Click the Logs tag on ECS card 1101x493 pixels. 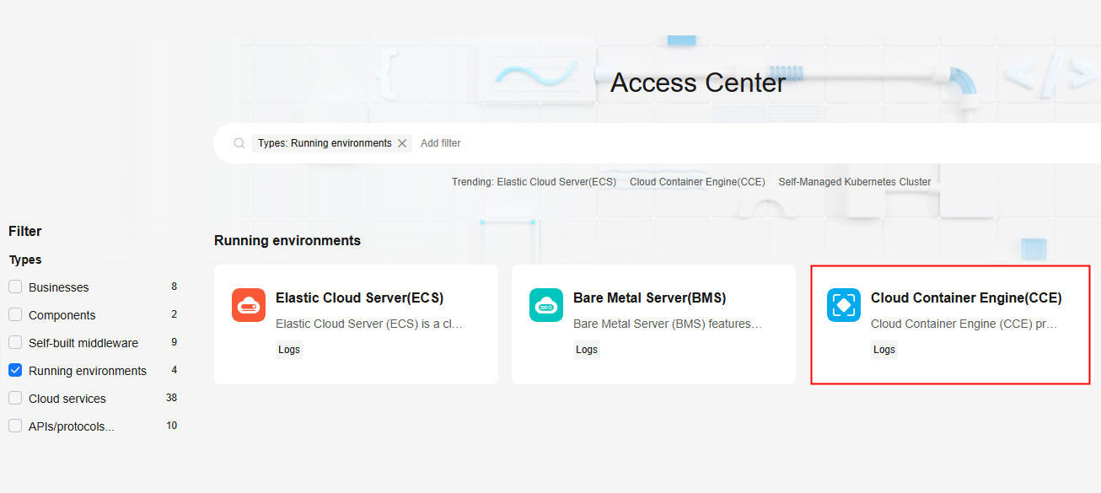[x=289, y=350]
